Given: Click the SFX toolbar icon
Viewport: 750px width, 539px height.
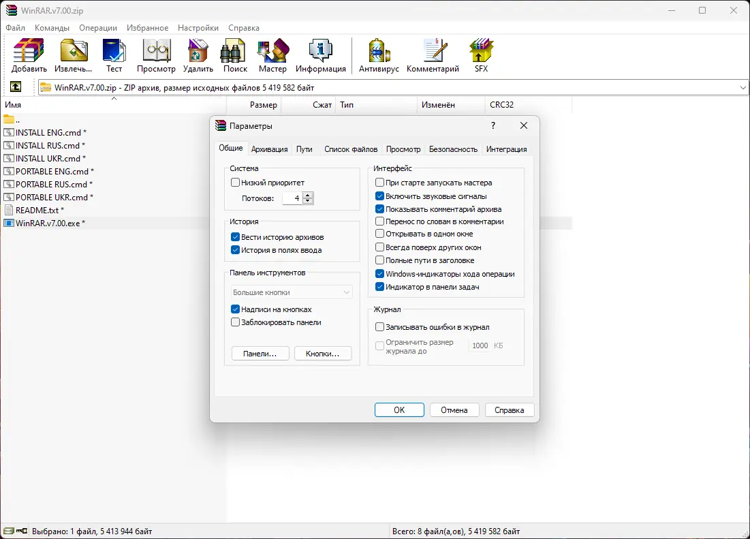Looking at the screenshot, I should 481,50.
